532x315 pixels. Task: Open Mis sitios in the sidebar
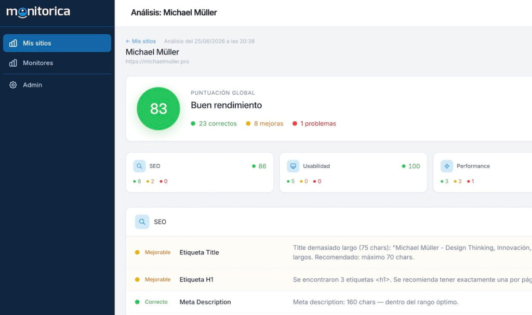coord(57,43)
